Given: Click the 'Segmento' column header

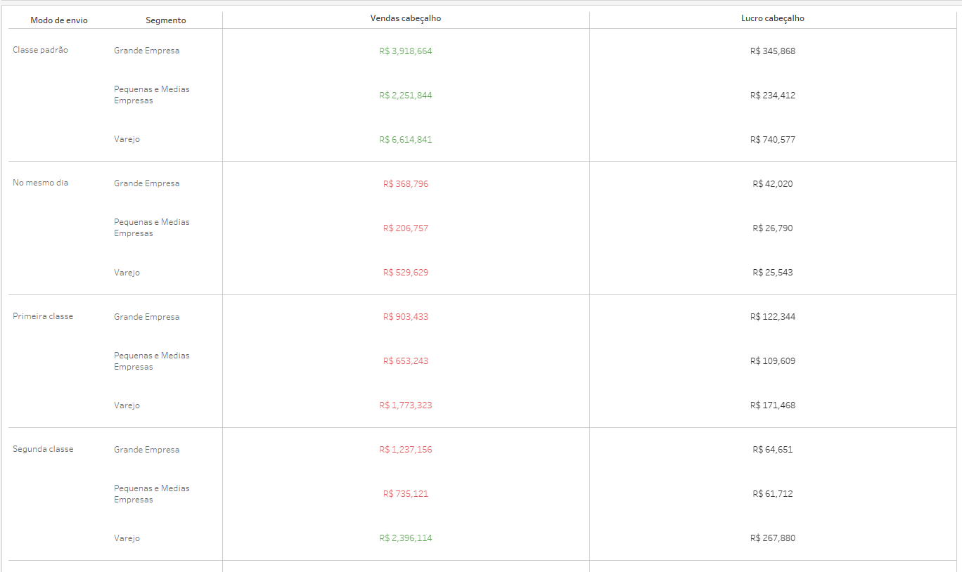Looking at the screenshot, I should point(166,20).
